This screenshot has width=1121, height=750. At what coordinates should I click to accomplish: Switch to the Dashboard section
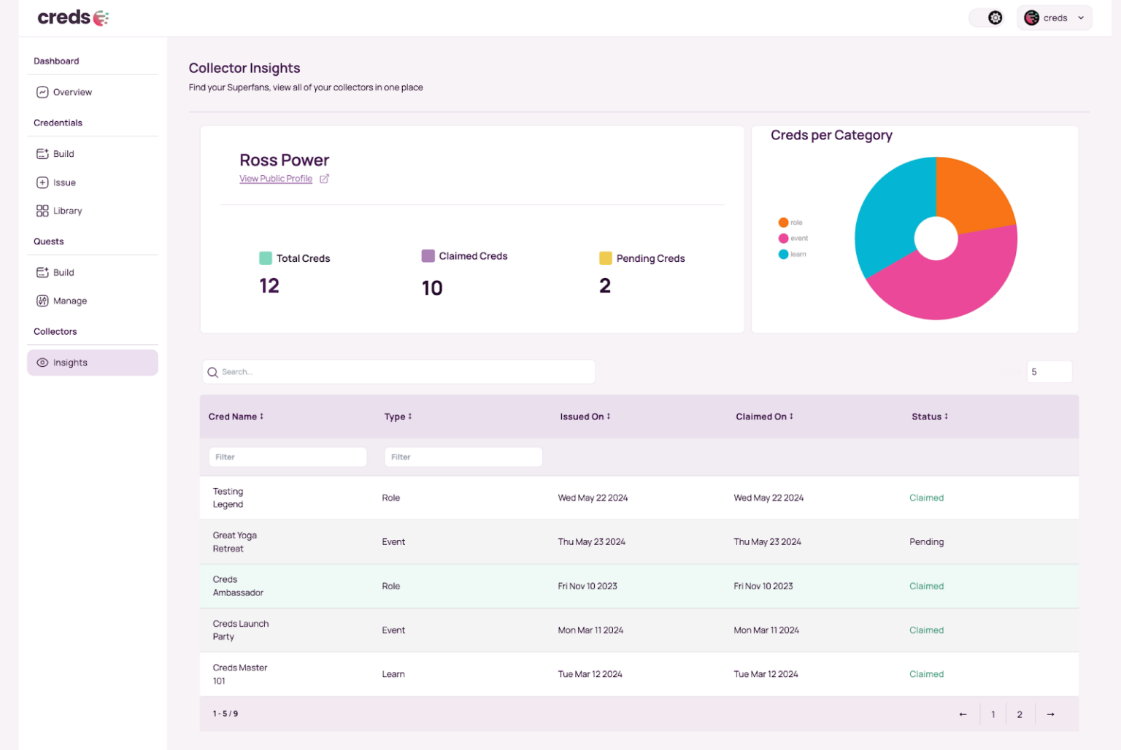click(x=56, y=61)
